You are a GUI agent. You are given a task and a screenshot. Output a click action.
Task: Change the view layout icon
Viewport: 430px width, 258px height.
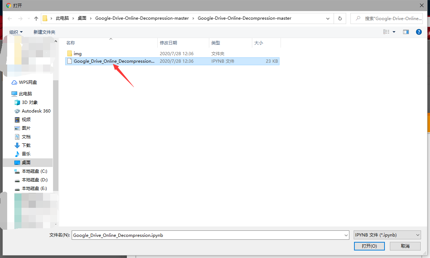[386, 32]
